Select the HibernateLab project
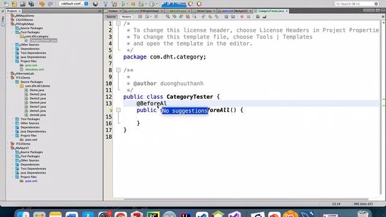 pyautogui.click(x=25, y=74)
